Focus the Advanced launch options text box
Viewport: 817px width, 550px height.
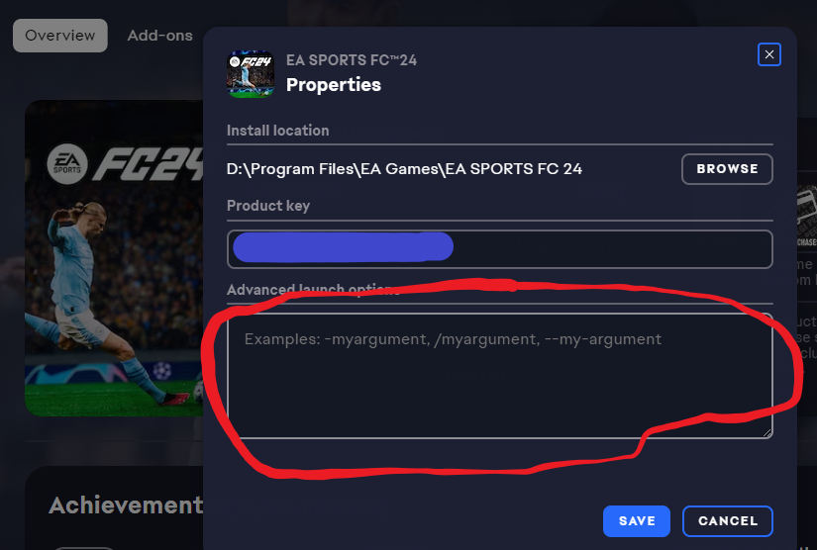coord(500,376)
